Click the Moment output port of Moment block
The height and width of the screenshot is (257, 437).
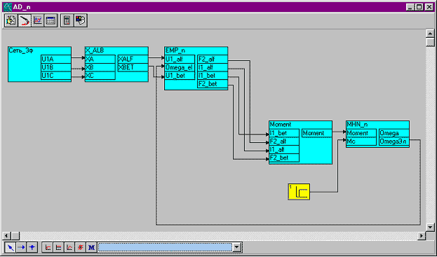click(317, 133)
